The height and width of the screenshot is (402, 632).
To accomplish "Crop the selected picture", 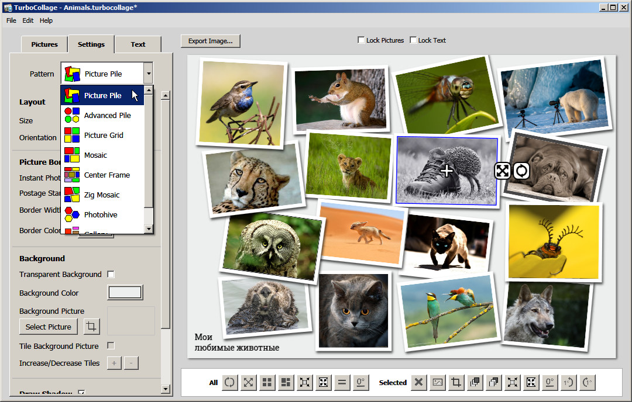I will [456, 382].
